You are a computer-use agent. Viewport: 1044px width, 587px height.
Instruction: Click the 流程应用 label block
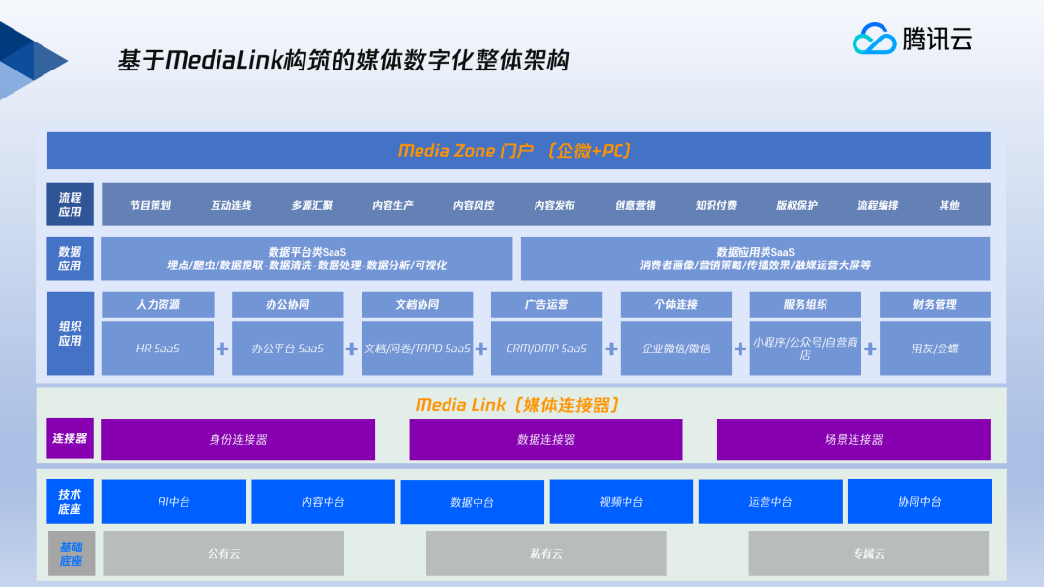[x=70, y=204]
